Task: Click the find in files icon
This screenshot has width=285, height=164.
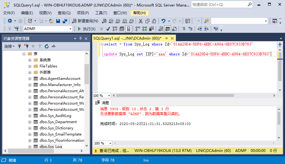Action: (x=206, y=21)
